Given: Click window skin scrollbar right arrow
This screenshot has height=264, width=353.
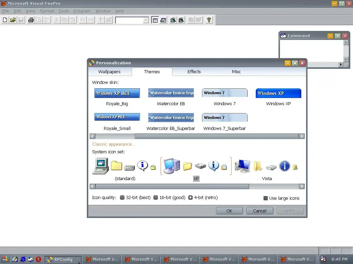Looking at the screenshot, I should coord(302,136).
